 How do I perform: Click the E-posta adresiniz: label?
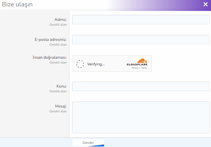click(50, 40)
